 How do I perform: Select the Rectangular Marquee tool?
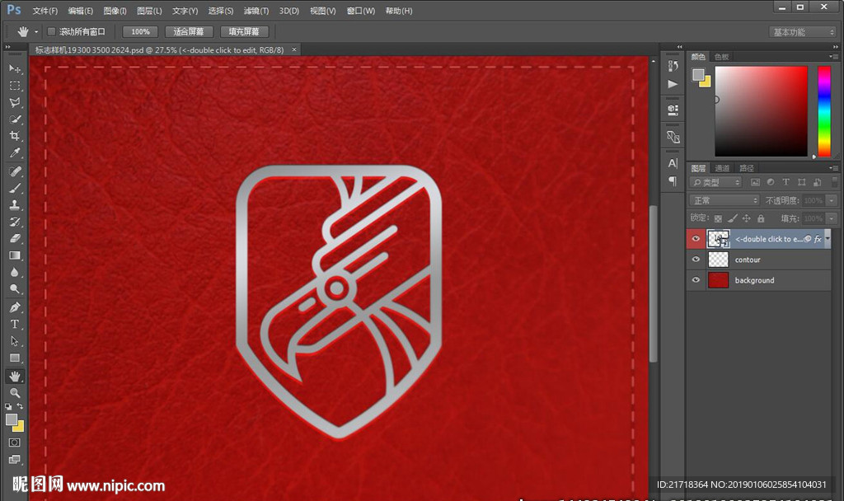pos(15,86)
